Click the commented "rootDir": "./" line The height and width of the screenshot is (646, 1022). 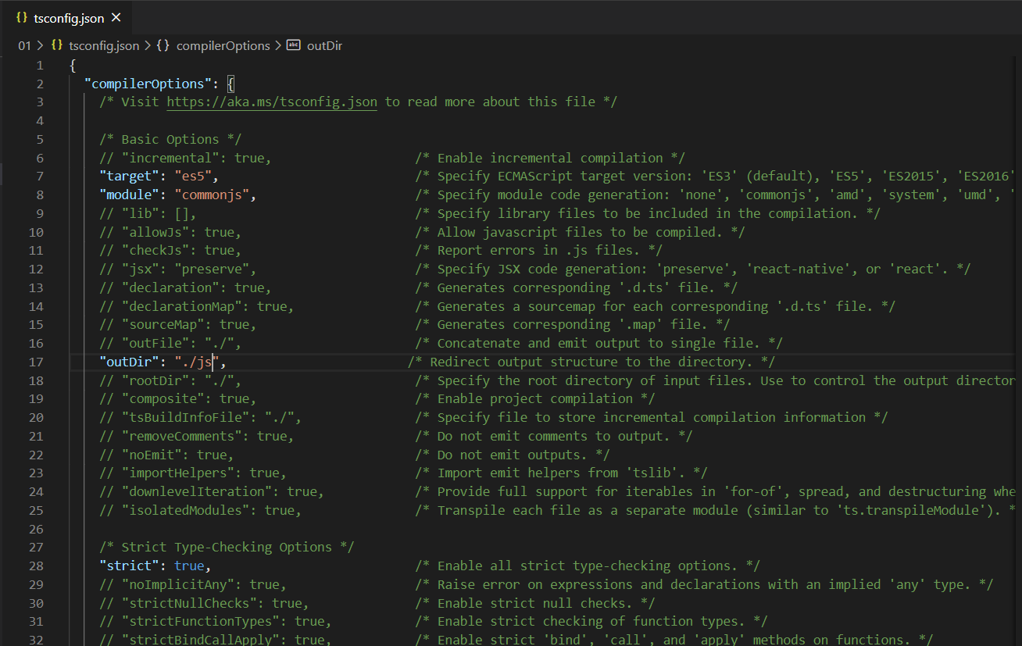coord(170,380)
